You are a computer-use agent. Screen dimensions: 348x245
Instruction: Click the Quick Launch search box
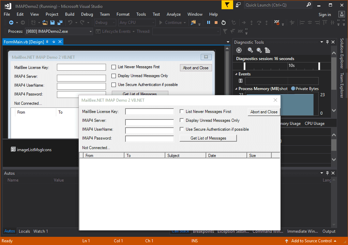coord(278,5)
